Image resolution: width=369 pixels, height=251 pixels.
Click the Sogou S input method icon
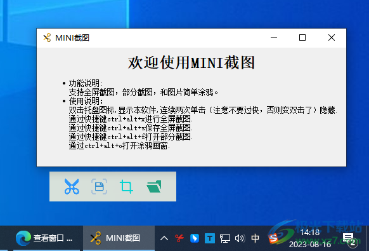pyautogui.click(x=273, y=238)
